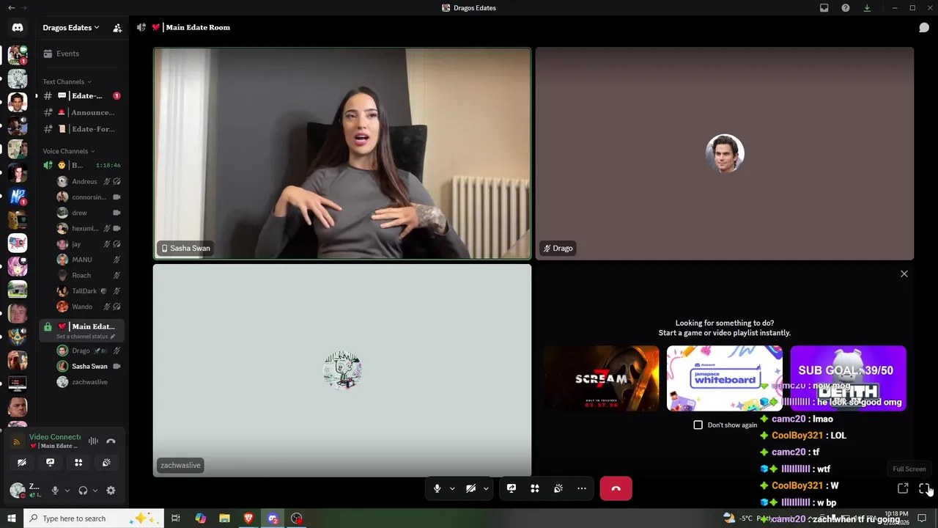938x528 pixels.
Task: Open noise suppression waveform icon in voice panel
Action: pos(93,441)
